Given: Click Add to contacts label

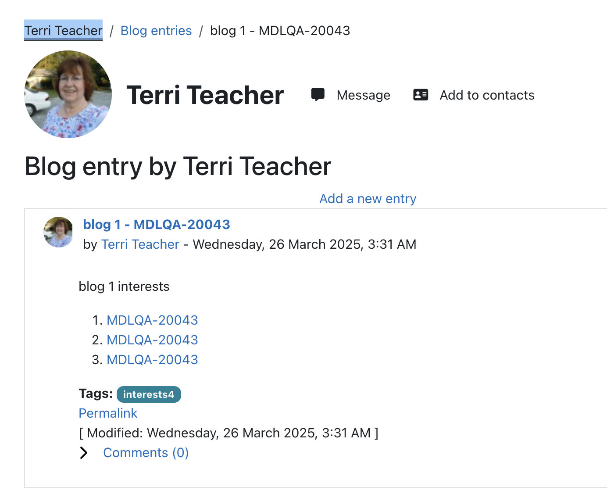Looking at the screenshot, I should (487, 95).
